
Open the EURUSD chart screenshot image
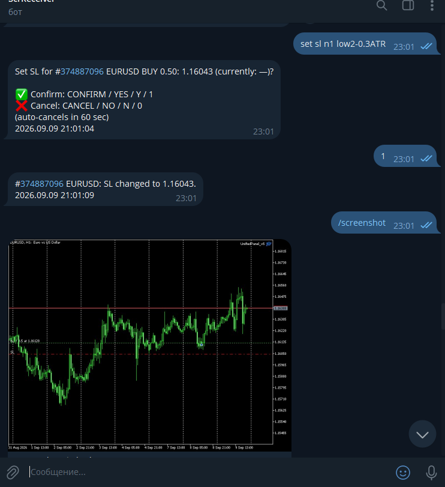click(x=149, y=345)
